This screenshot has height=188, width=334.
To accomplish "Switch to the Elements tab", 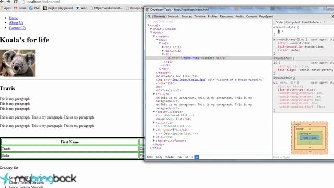I will (159, 16).
